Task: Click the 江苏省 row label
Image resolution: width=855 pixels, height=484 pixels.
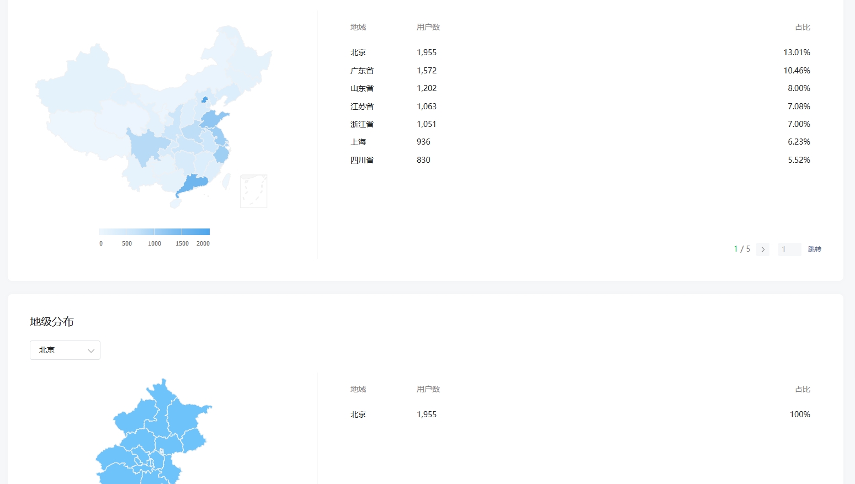Action: tap(362, 107)
